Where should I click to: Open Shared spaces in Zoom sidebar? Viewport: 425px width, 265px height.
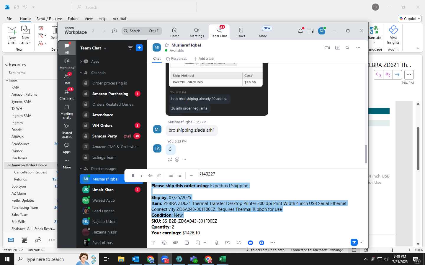coord(67,131)
